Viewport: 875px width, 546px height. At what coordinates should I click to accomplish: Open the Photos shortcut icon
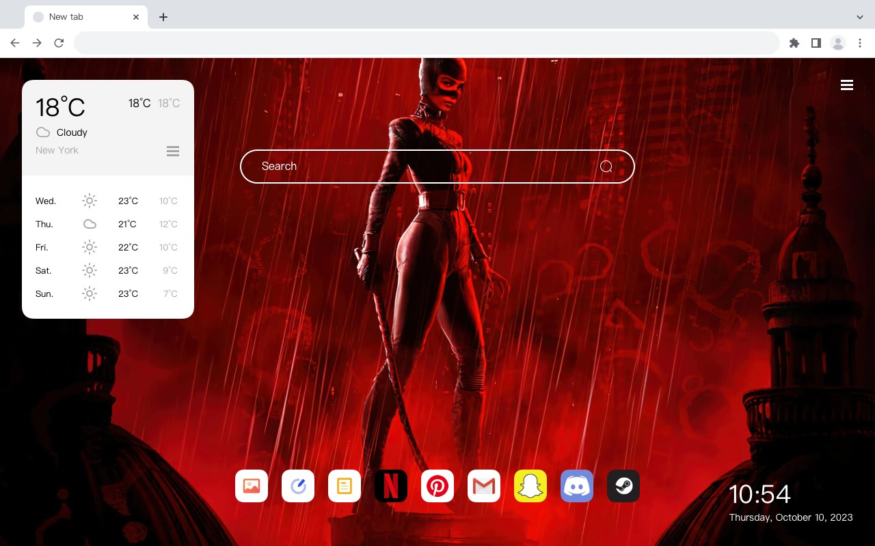(252, 486)
